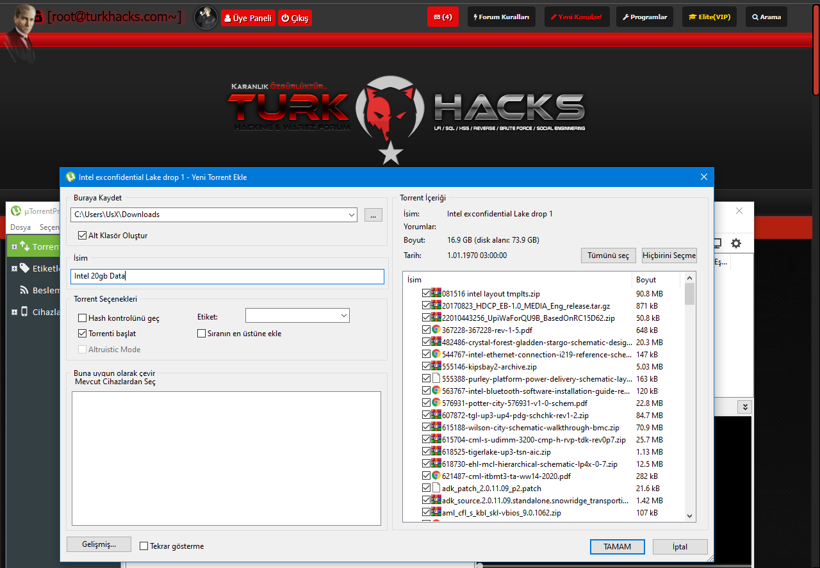Open the Programlar nav item

645,17
